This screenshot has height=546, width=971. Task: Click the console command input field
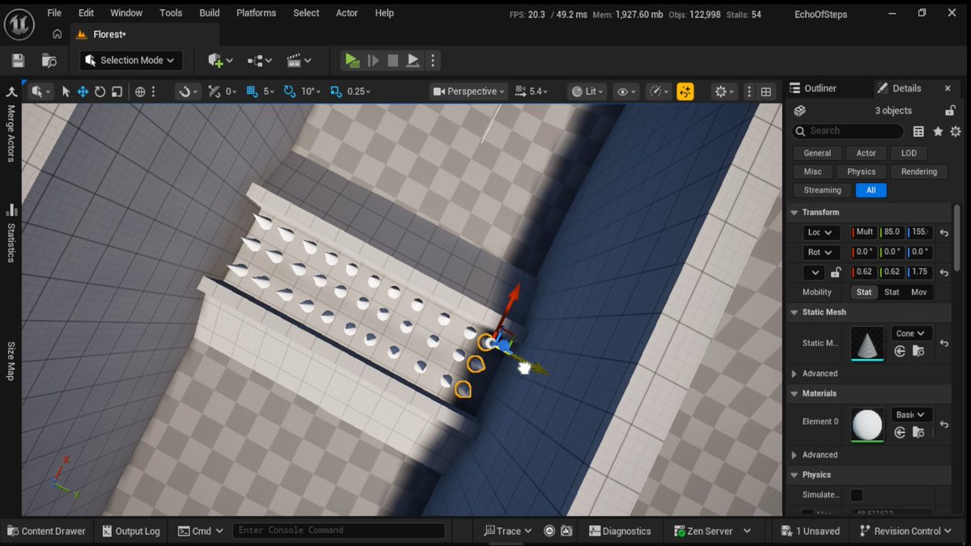click(338, 531)
